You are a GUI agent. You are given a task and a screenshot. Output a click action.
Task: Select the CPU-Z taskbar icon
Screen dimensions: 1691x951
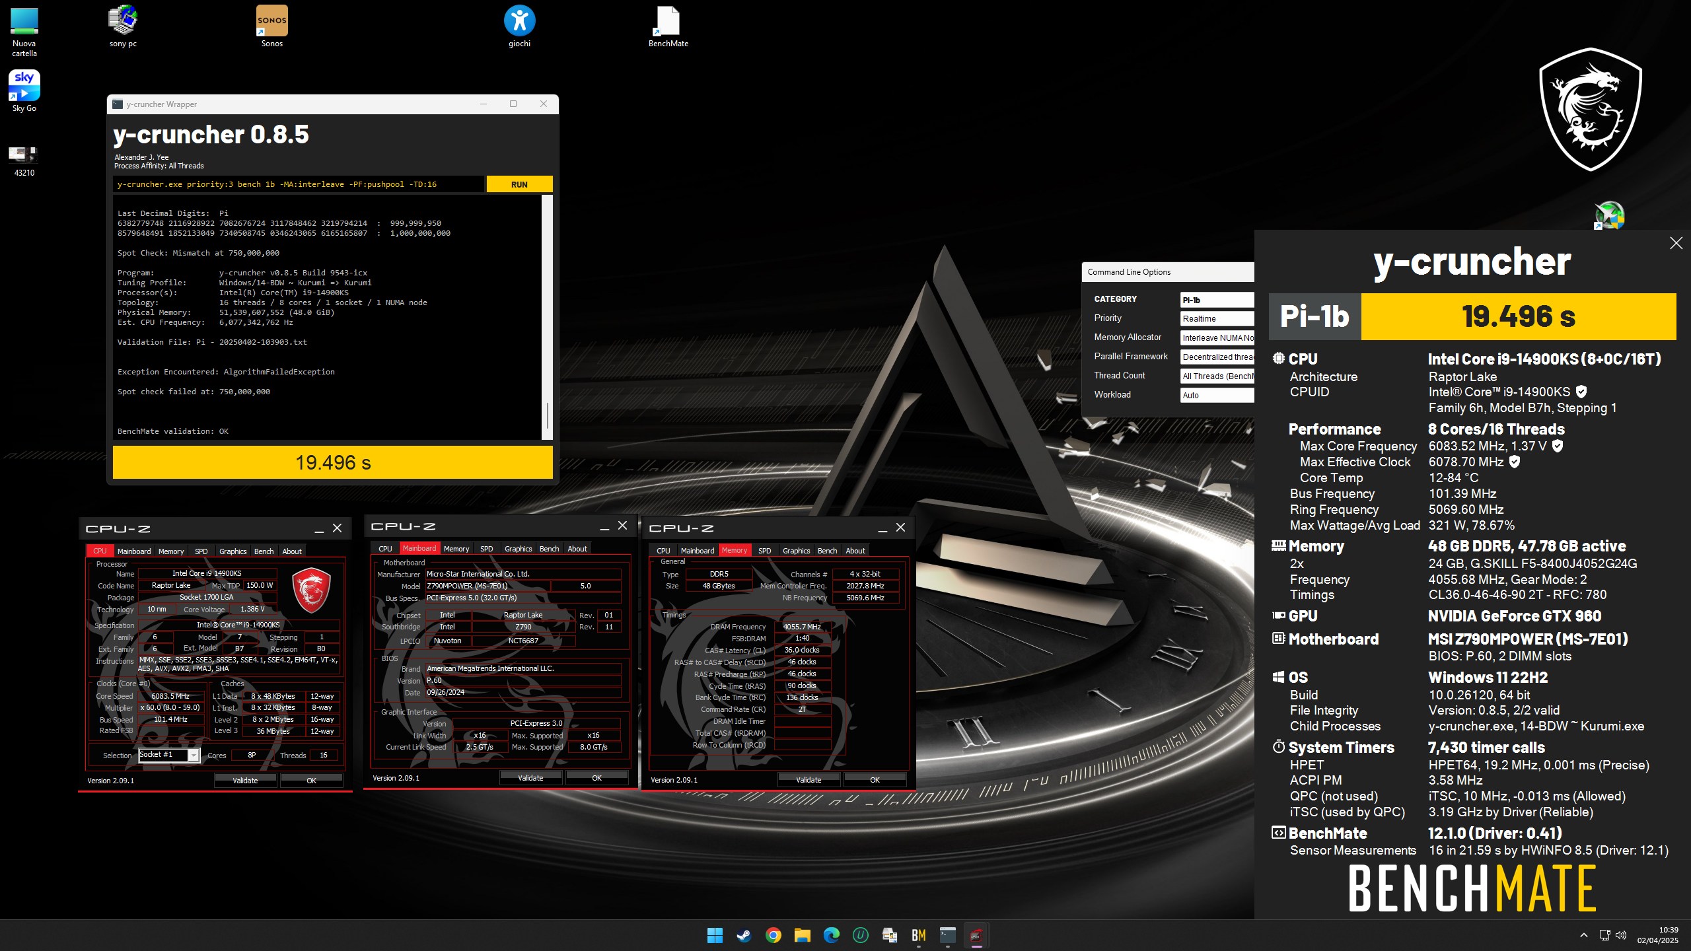pyautogui.click(x=976, y=935)
